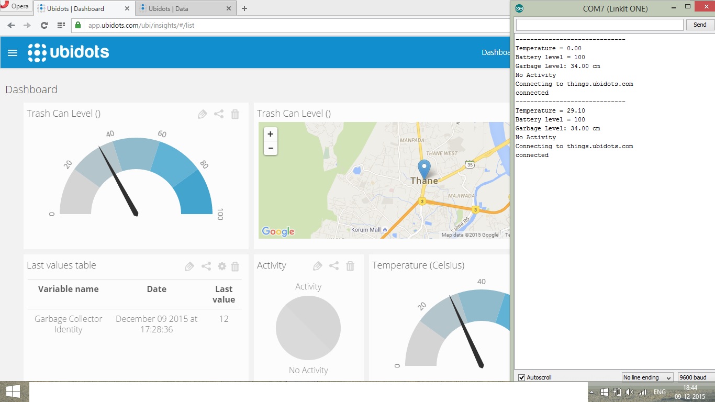The image size is (715, 402).
Task: Click the ENG language indicator
Action: [660, 392]
